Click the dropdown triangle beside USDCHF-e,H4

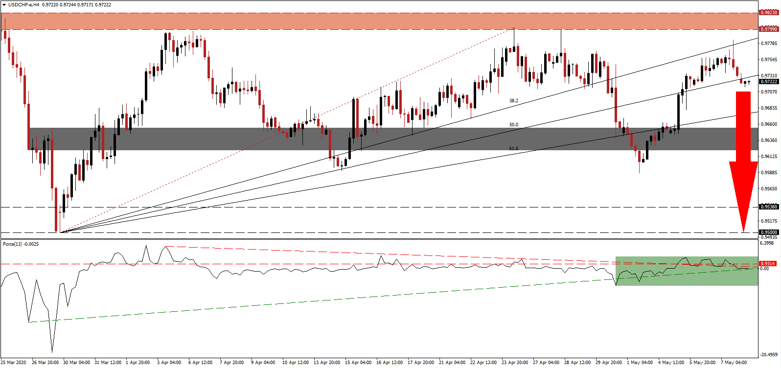4,5
